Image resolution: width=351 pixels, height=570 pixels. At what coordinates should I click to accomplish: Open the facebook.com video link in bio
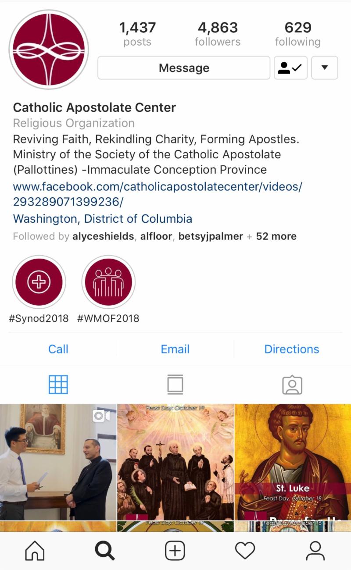158,194
